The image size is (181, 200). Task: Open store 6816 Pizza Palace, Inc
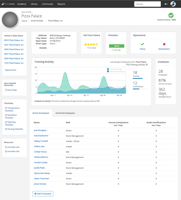click(14, 40)
